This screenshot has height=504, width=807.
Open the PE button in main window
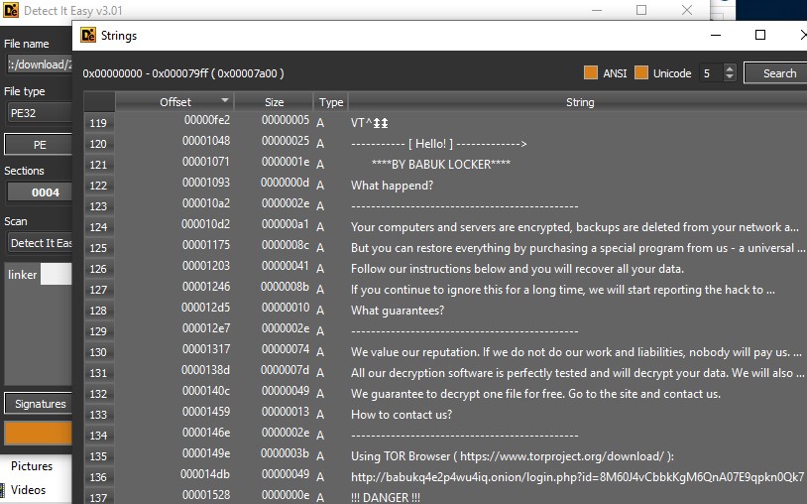(x=39, y=145)
